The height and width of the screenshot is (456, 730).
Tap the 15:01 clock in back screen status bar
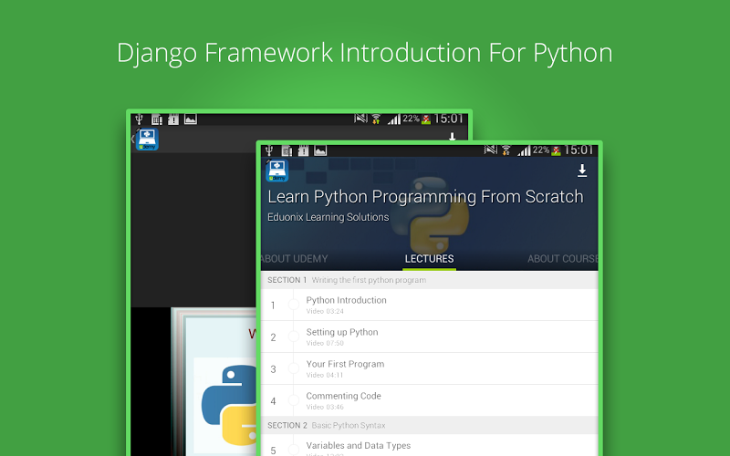(449, 119)
